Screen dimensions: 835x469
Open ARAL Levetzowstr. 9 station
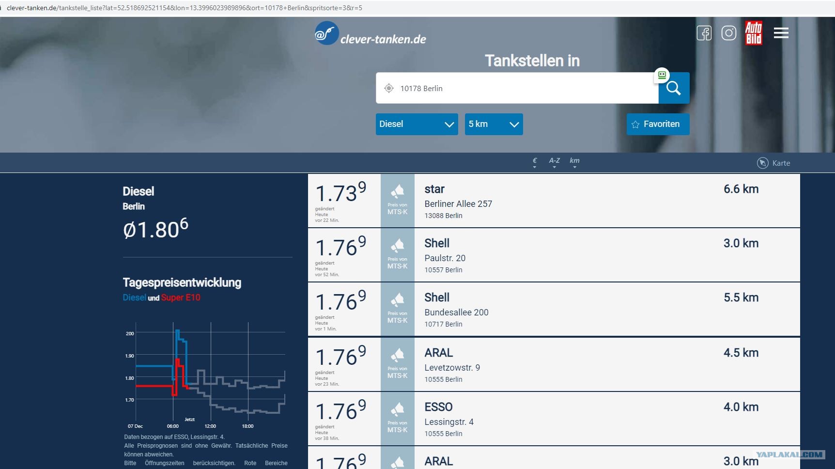tap(554, 364)
